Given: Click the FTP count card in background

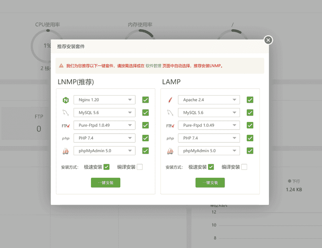Looking at the screenshot, I should point(26,123).
